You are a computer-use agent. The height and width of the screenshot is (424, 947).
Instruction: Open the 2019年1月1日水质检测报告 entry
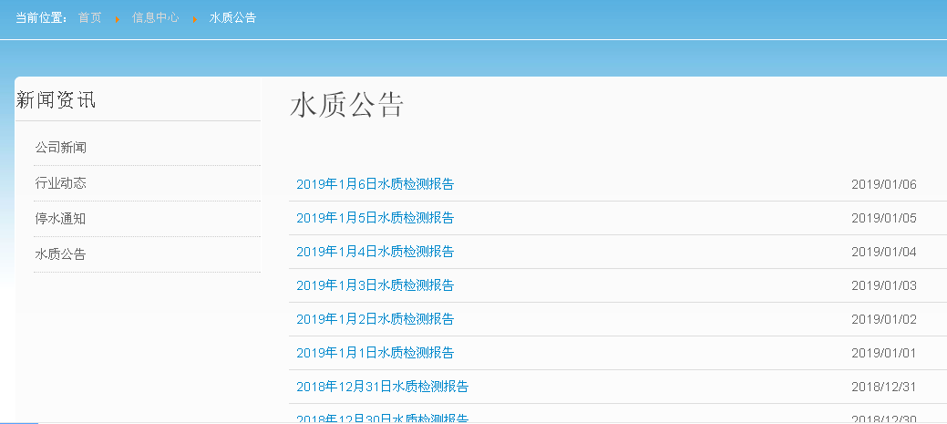coord(375,353)
